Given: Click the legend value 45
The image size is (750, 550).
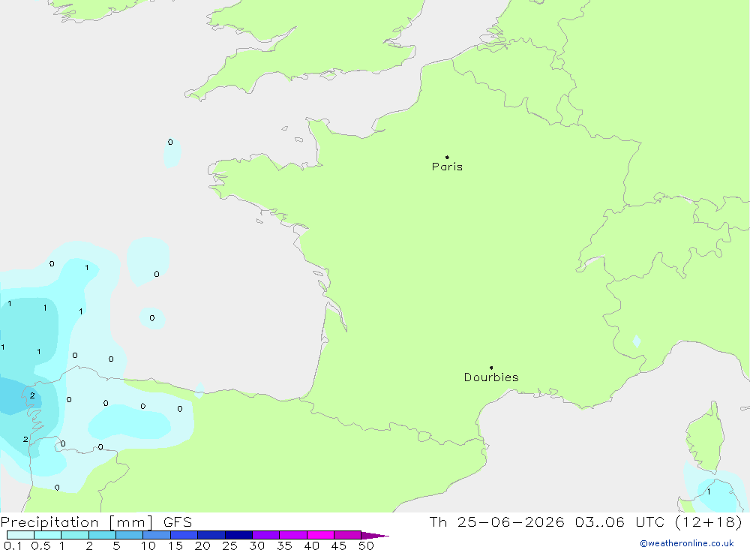Looking at the screenshot, I should click(339, 545).
